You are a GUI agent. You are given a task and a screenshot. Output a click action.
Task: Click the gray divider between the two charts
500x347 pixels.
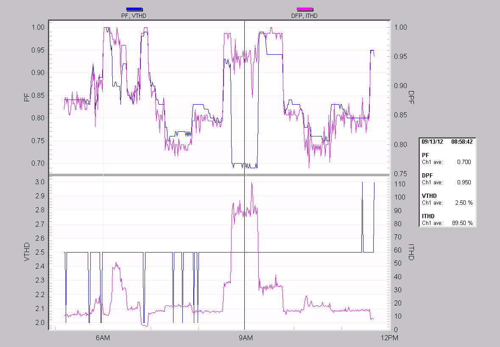pyautogui.click(x=219, y=175)
